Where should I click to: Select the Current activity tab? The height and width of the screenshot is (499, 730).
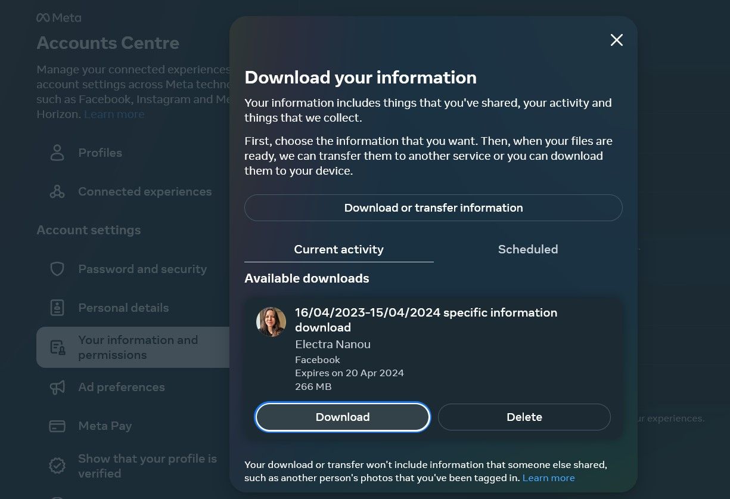point(338,249)
